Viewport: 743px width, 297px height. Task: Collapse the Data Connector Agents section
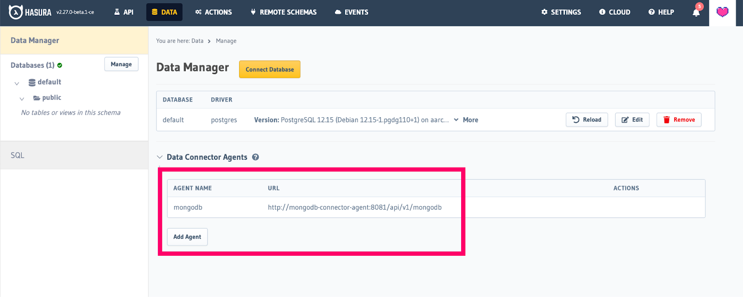point(160,157)
